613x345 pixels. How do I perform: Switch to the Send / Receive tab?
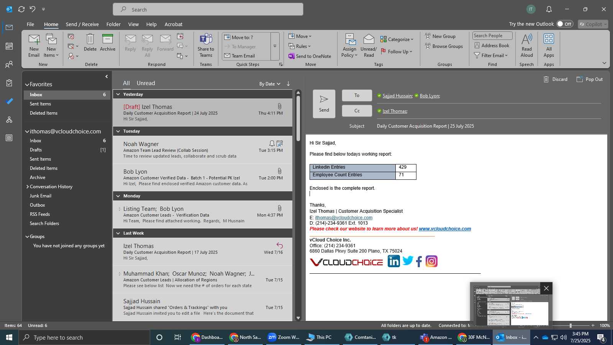tap(82, 24)
